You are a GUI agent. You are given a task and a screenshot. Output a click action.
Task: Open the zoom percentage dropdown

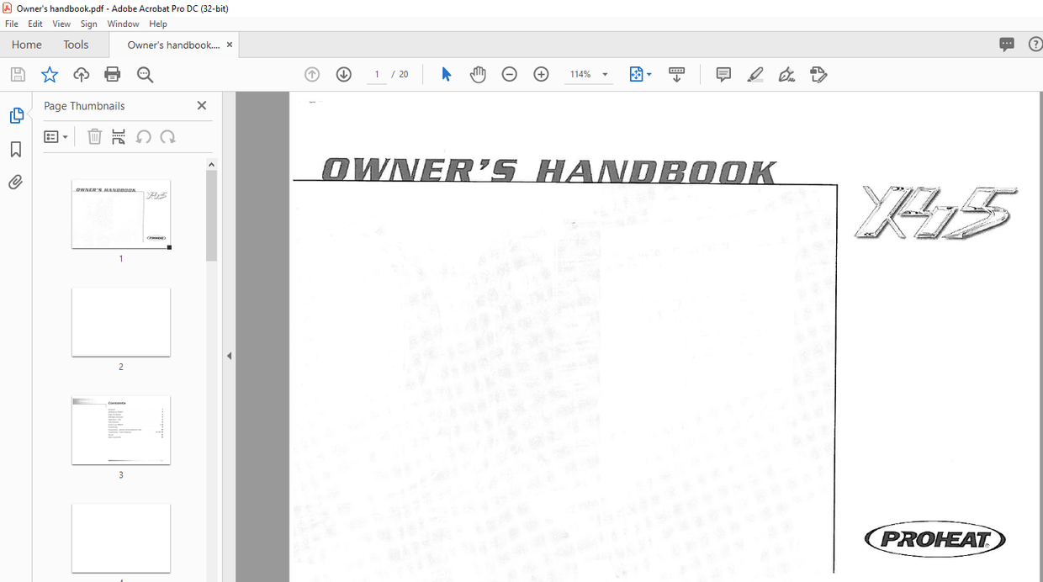point(604,74)
